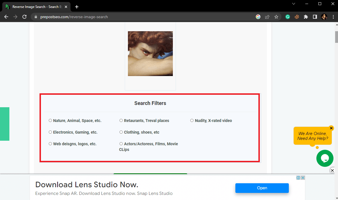Click ad text Experience Snap AR
This screenshot has width=338, height=200.
(x=104, y=193)
